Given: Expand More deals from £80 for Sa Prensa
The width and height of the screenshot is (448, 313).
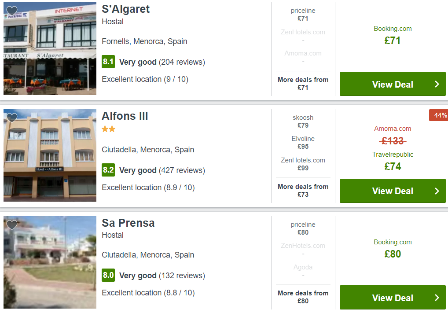Looking at the screenshot, I should pos(303,297).
